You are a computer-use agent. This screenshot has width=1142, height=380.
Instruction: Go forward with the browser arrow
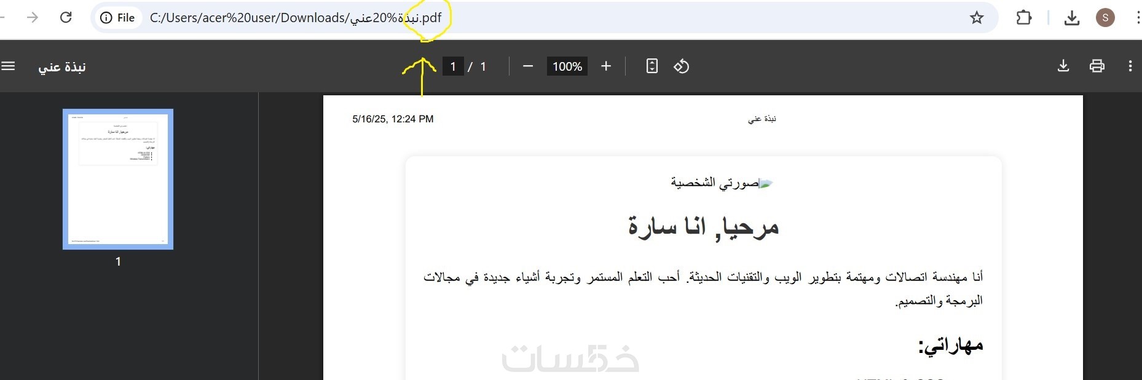(x=33, y=17)
